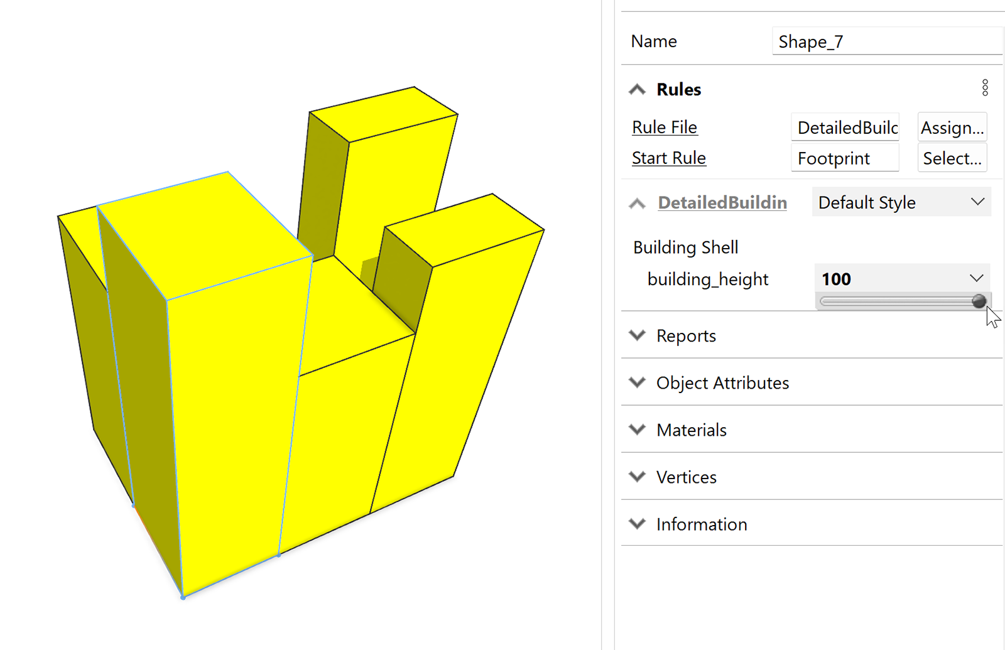Viewport: 1005px width, 650px height.
Task: Click the top face of the blue-outlined block
Action: pyautogui.click(x=207, y=236)
